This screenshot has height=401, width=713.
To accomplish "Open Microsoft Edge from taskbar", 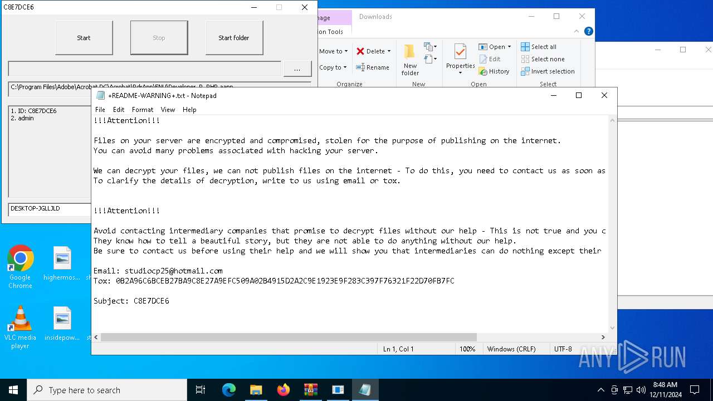I will (x=229, y=390).
